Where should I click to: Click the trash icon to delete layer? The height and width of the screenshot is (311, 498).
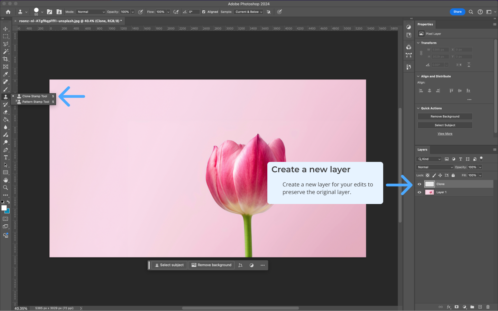click(x=488, y=307)
